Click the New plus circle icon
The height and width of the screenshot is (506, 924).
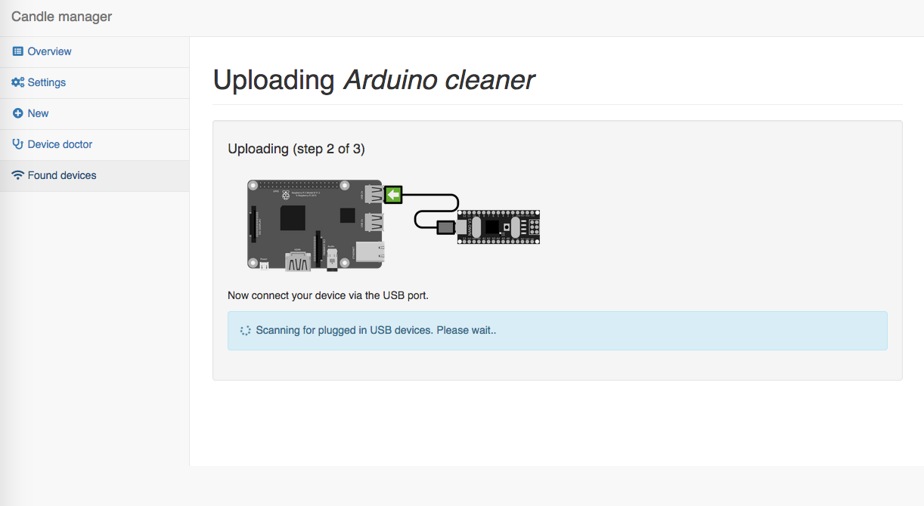[x=18, y=113]
